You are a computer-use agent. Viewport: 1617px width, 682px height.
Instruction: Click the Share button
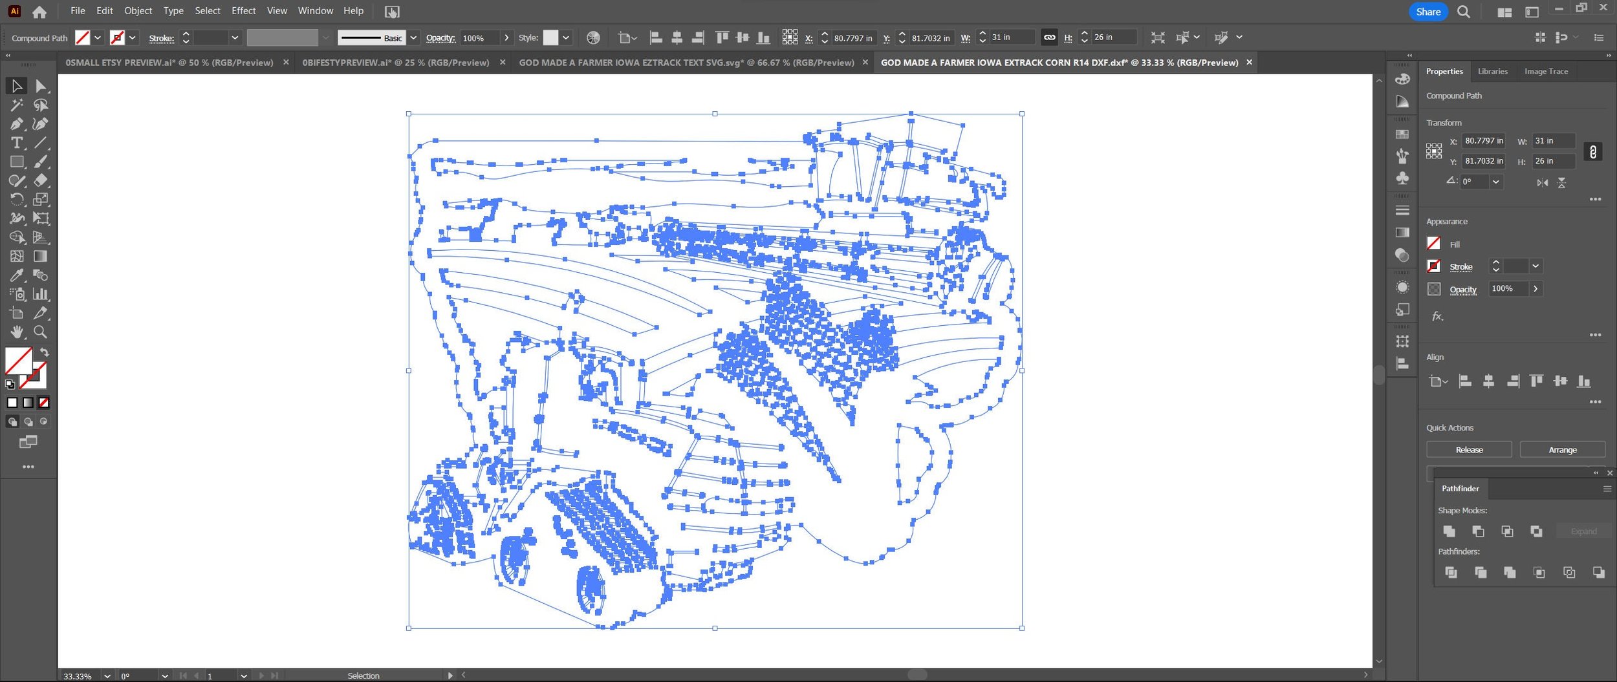(1428, 12)
